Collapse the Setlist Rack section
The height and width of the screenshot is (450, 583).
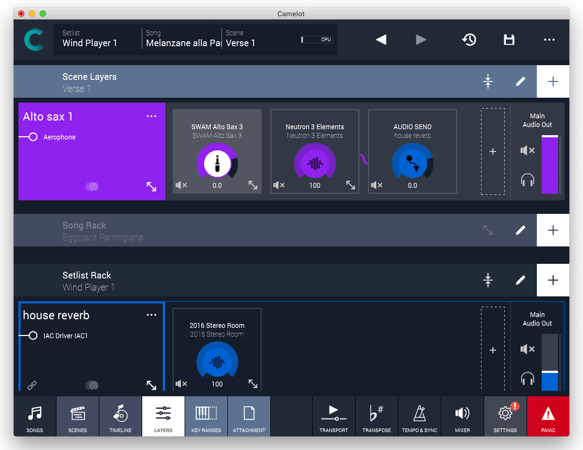[x=488, y=280]
